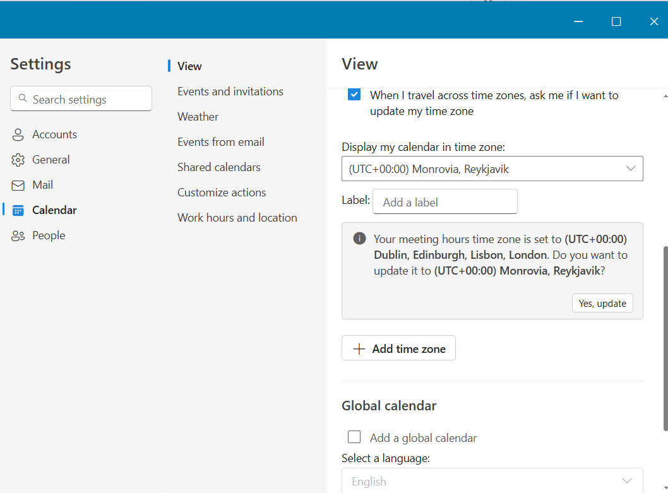Click the People icon in sidebar
668x493 pixels.
(x=18, y=235)
